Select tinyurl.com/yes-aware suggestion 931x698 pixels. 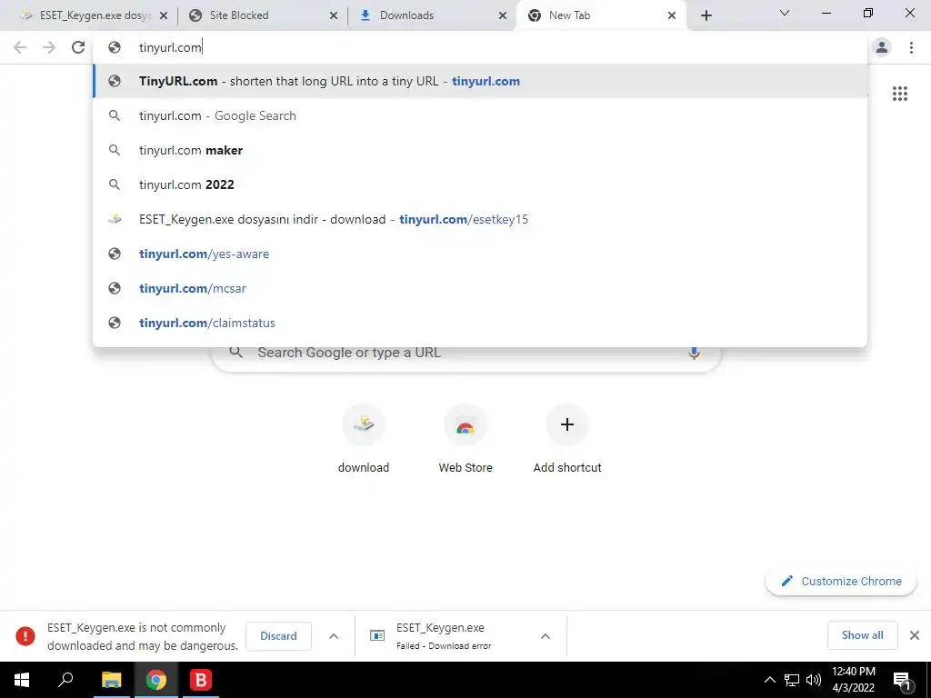[480, 254]
